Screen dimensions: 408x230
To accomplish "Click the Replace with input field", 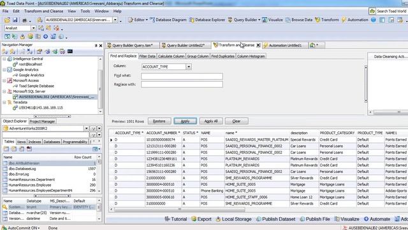I will (182, 84).
